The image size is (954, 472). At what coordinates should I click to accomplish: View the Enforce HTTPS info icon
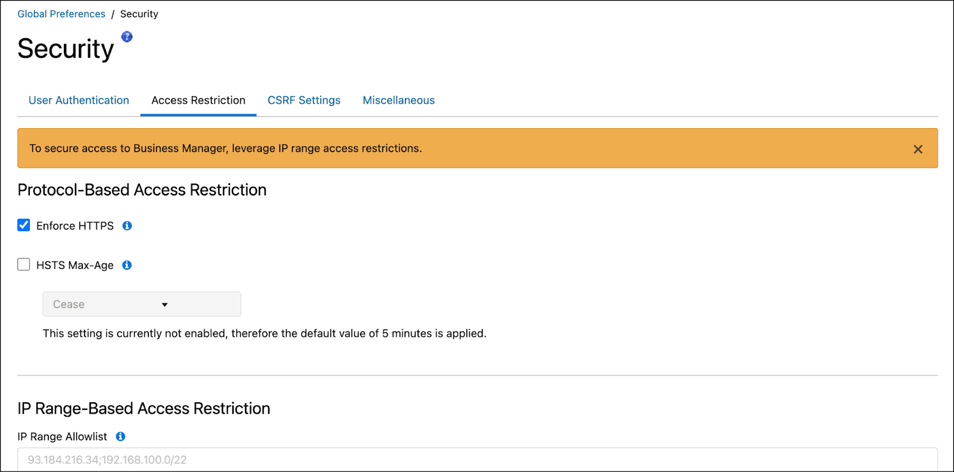(x=126, y=225)
